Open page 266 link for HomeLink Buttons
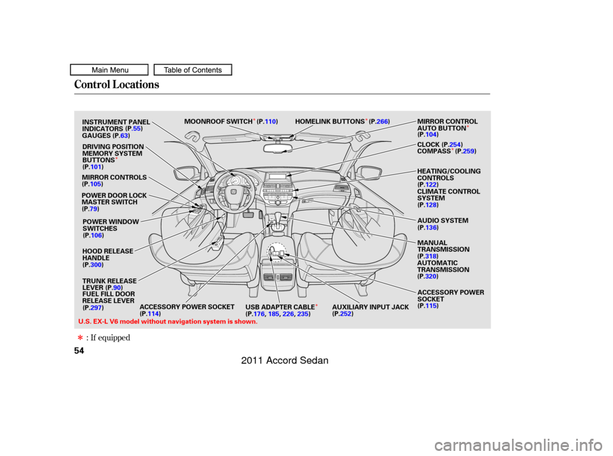 pos(382,121)
